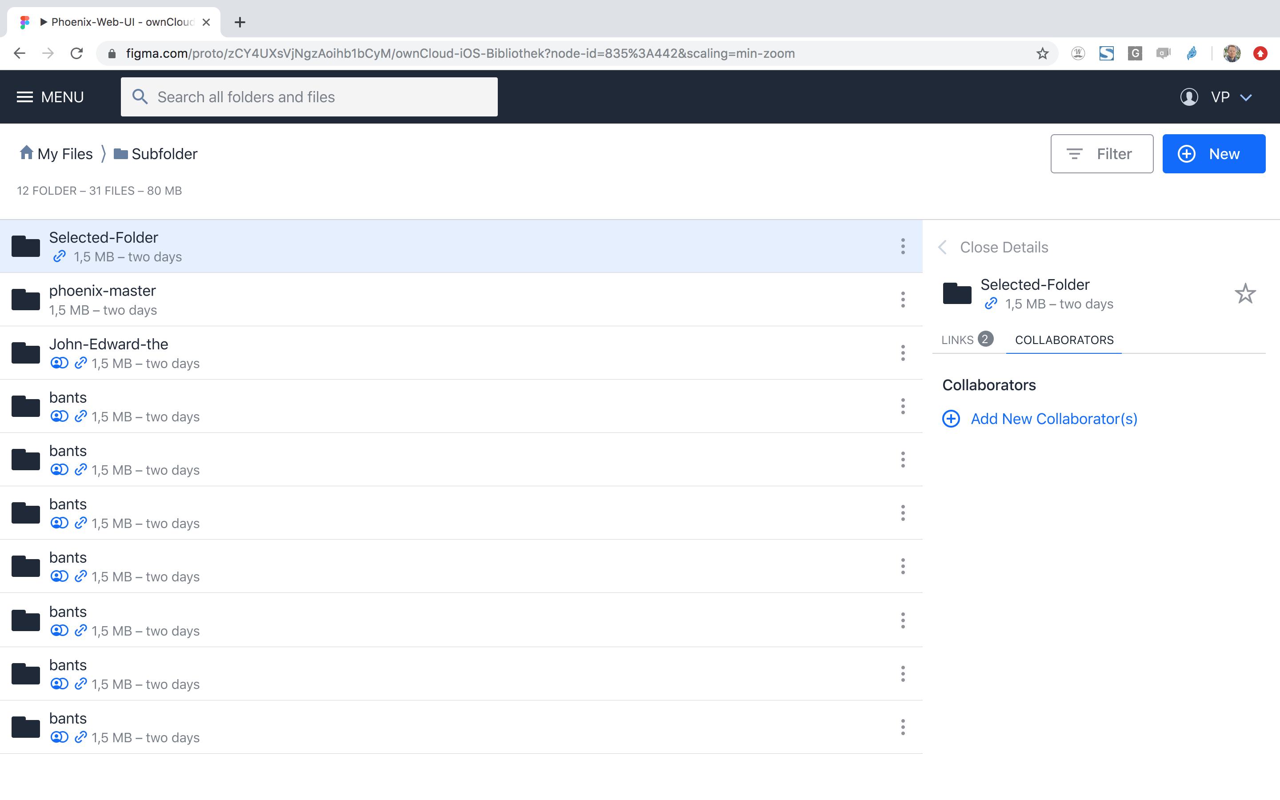Click Close Details back chevron
Screen dimensions: 1280x800
pyautogui.click(x=942, y=247)
